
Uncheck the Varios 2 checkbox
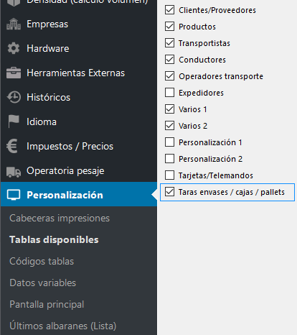pyautogui.click(x=169, y=126)
